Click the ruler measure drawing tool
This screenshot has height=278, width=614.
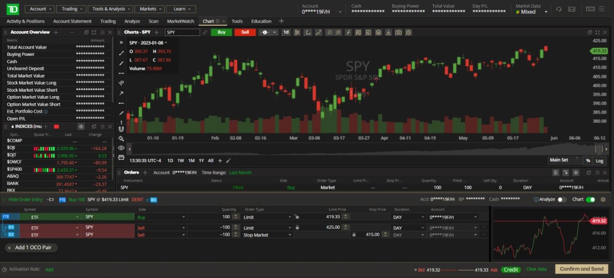pos(121,138)
